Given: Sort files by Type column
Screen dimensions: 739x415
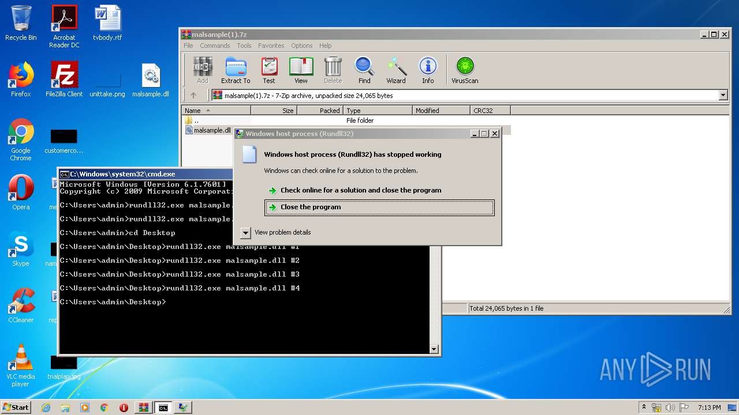Looking at the screenshot, I should (378, 111).
